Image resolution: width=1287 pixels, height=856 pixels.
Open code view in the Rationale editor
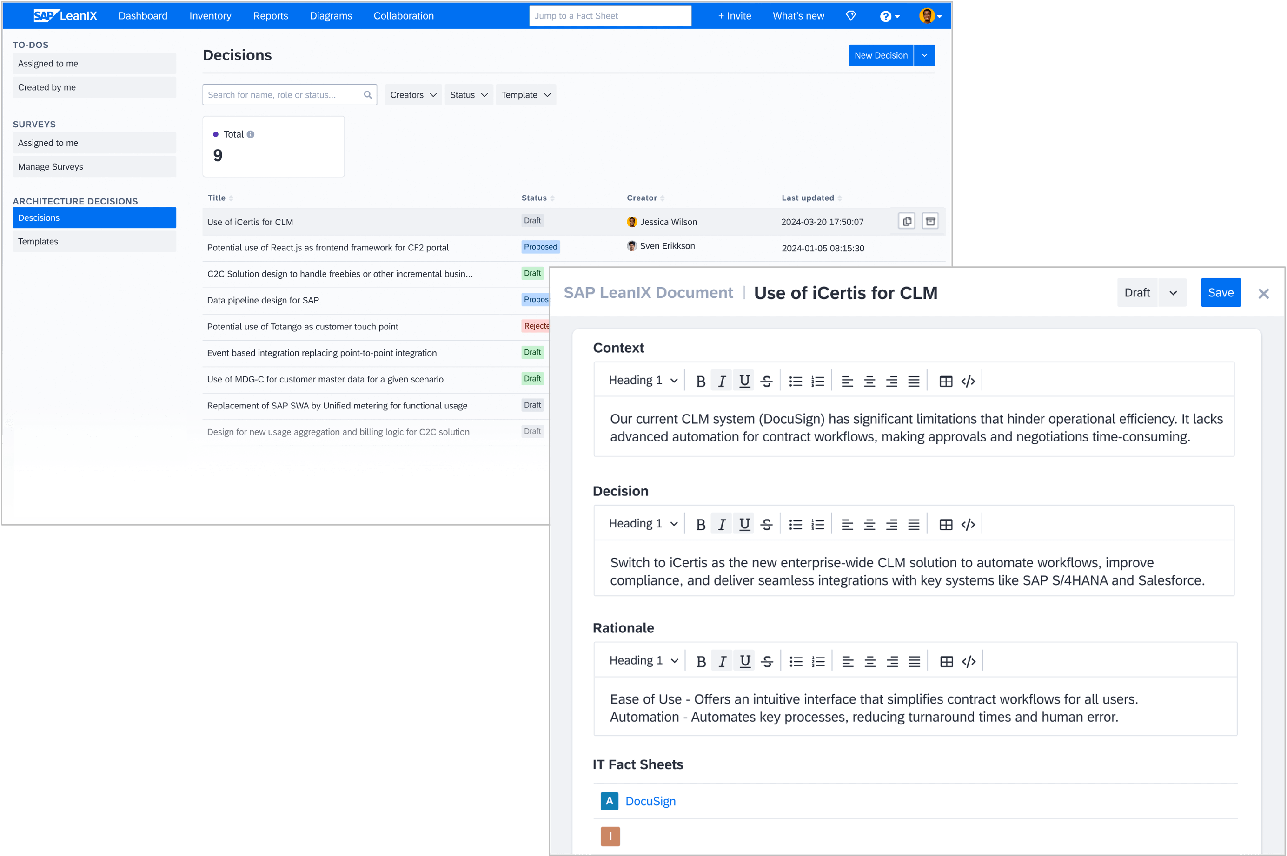(x=969, y=662)
